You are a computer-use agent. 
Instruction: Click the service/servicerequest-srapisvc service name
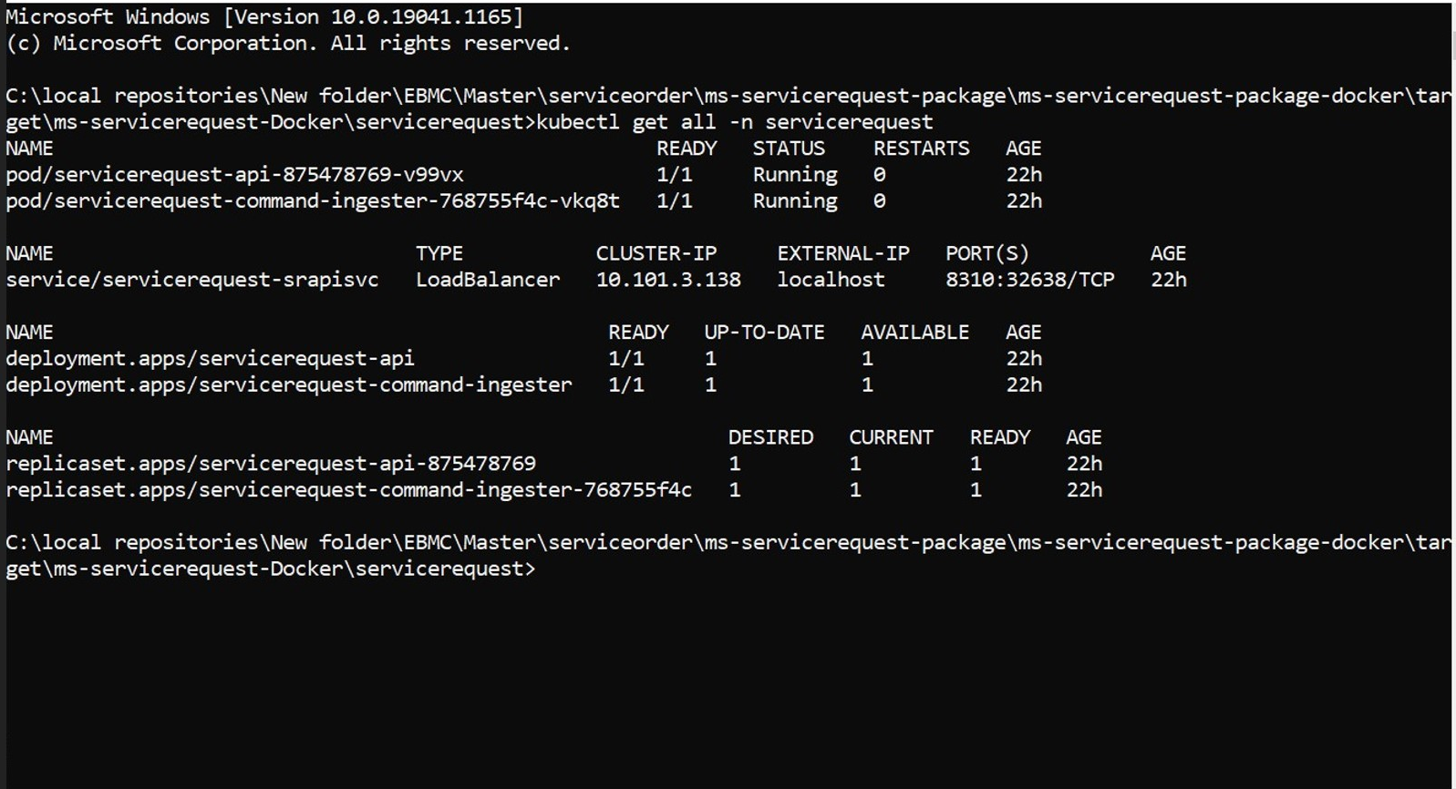pyautogui.click(x=191, y=280)
